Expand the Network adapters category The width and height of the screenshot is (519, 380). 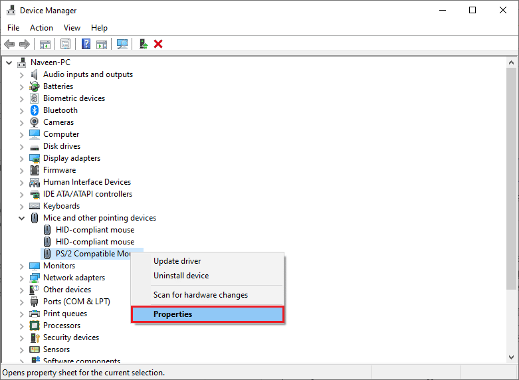click(22, 278)
